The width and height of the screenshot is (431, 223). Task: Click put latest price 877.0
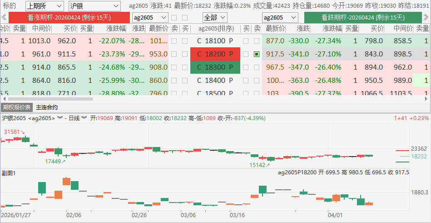pyautogui.click(x=275, y=41)
